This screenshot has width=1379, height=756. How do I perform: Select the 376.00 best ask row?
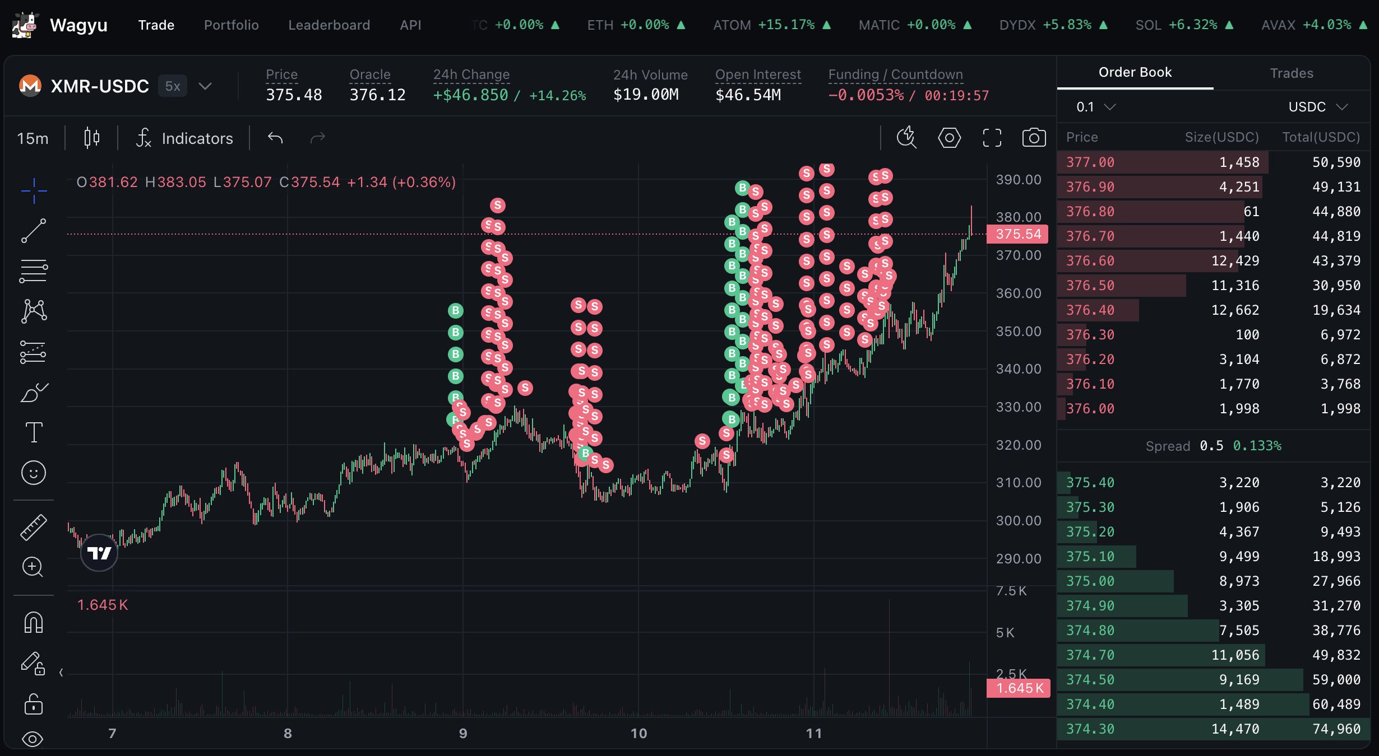click(x=1214, y=409)
